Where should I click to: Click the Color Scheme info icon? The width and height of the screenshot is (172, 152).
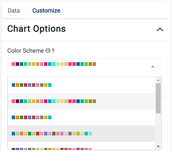pyautogui.click(x=48, y=50)
